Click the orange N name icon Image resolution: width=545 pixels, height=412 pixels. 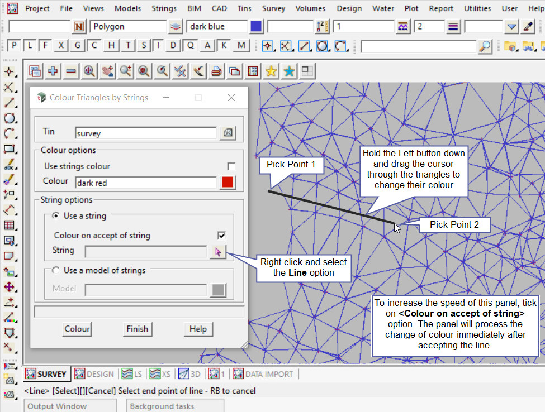[79, 27]
